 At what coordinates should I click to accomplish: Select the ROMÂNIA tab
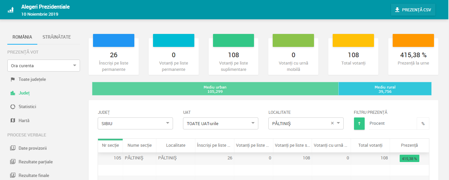tap(22, 37)
